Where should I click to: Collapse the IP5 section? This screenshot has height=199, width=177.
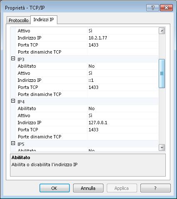pos(13,143)
